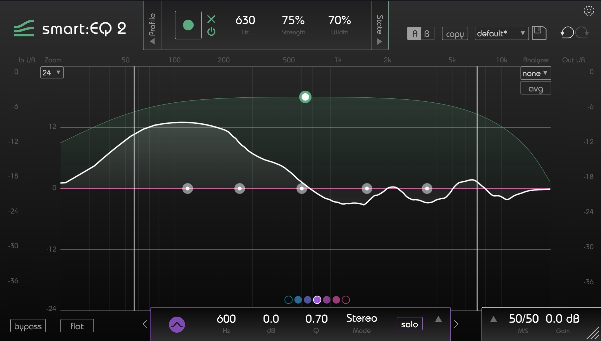The width and height of the screenshot is (601, 341).
Task: Change the Zoom value dropdown
Action: tap(52, 72)
